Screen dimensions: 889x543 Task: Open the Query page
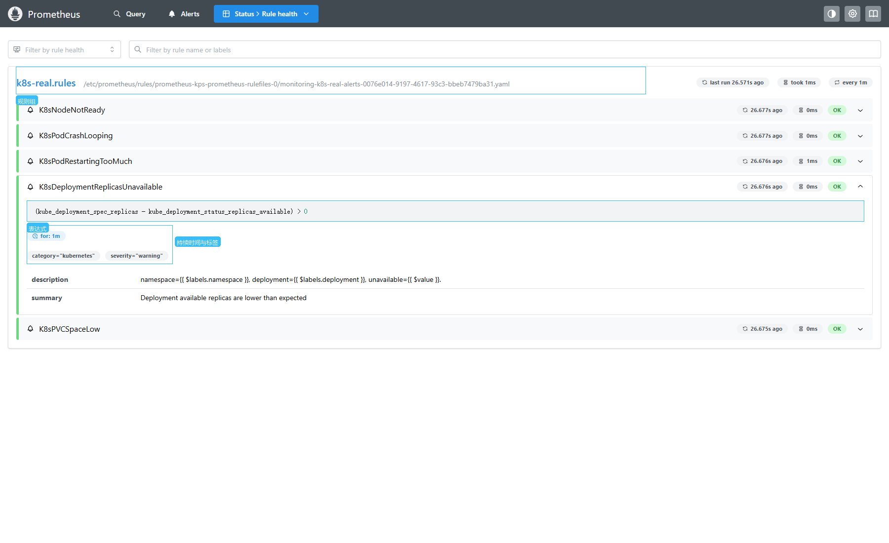(129, 14)
